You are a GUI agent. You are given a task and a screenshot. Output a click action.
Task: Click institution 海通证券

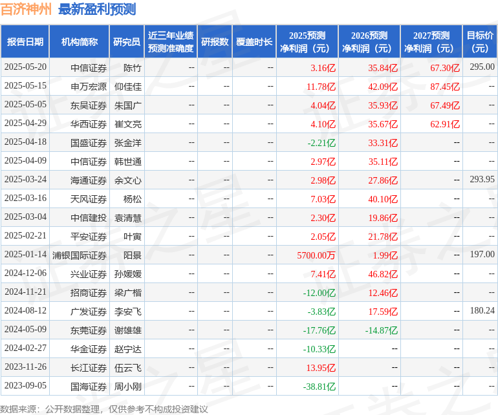[89, 180]
